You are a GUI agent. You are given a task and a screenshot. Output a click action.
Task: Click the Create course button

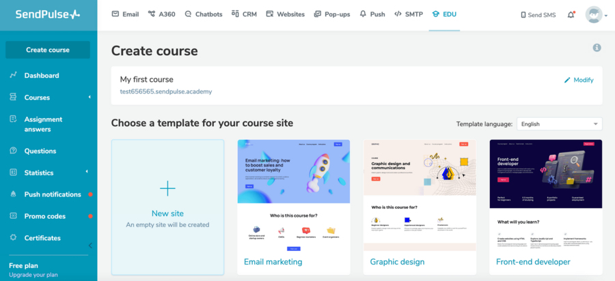pyautogui.click(x=48, y=50)
